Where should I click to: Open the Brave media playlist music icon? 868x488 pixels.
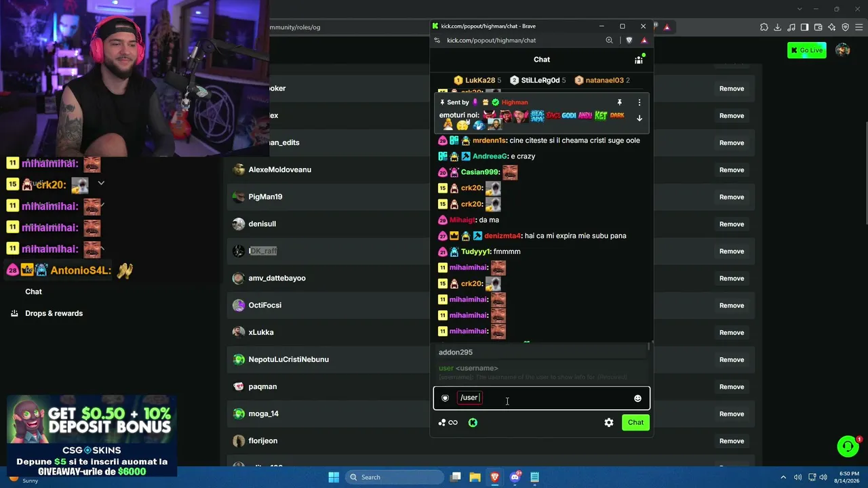pyautogui.click(x=791, y=27)
